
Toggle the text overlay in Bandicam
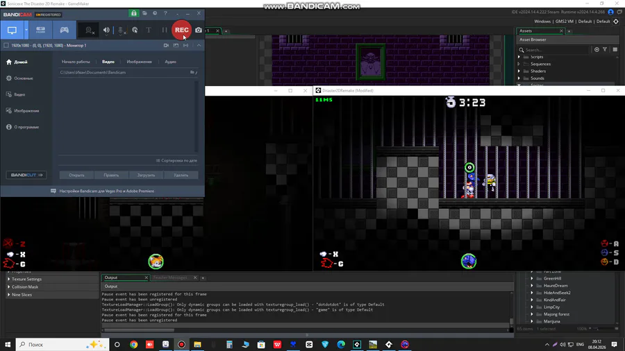149,31
